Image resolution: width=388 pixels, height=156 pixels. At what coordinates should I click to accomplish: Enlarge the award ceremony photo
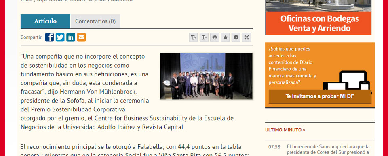coord(207,76)
